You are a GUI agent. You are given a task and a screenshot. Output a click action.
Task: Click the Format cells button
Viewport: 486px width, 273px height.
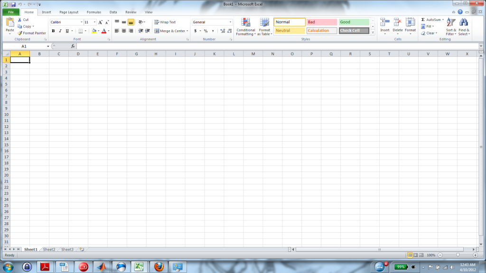tap(411, 27)
